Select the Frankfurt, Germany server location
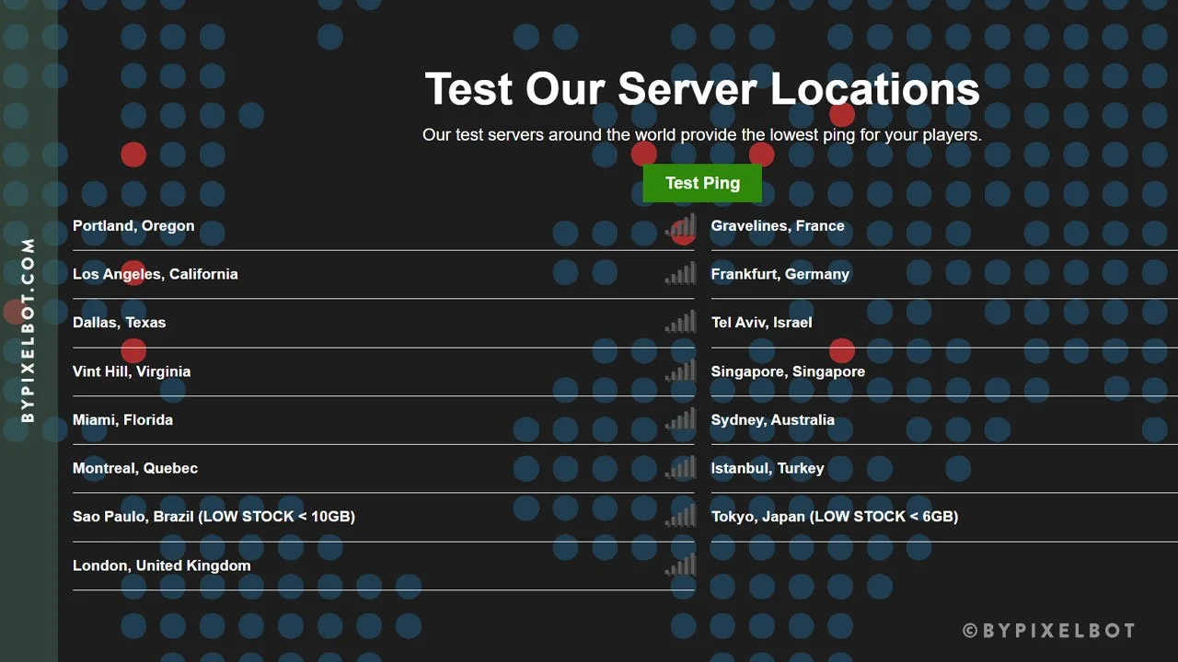 pos(779,273)
